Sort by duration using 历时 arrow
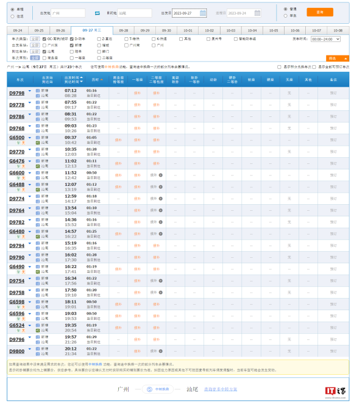This screenshot has width=351, height=404. point(102,80)
